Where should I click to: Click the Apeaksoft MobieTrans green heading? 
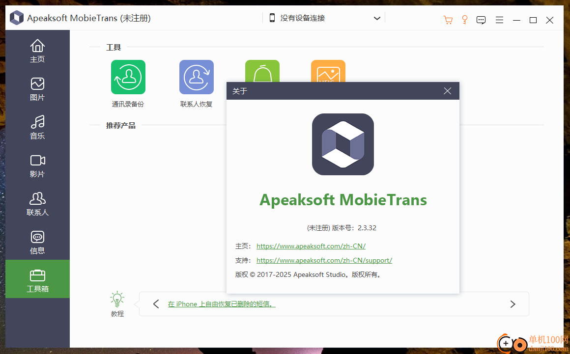(343, 200)
